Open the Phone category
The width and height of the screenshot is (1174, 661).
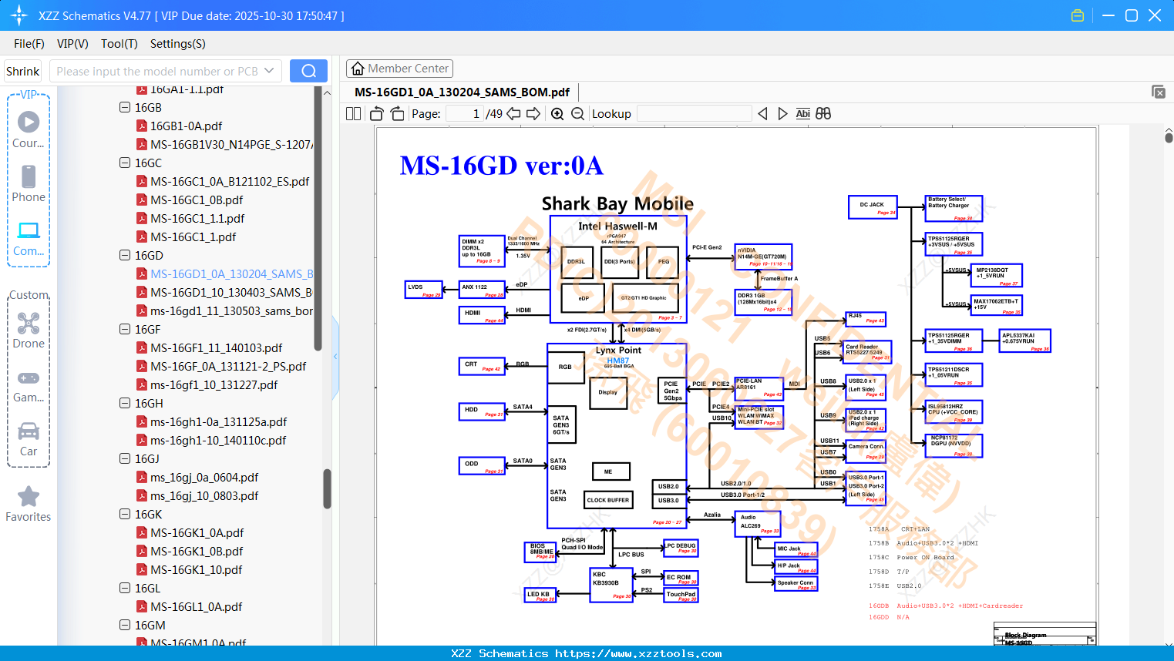click(x=29, y=183)
